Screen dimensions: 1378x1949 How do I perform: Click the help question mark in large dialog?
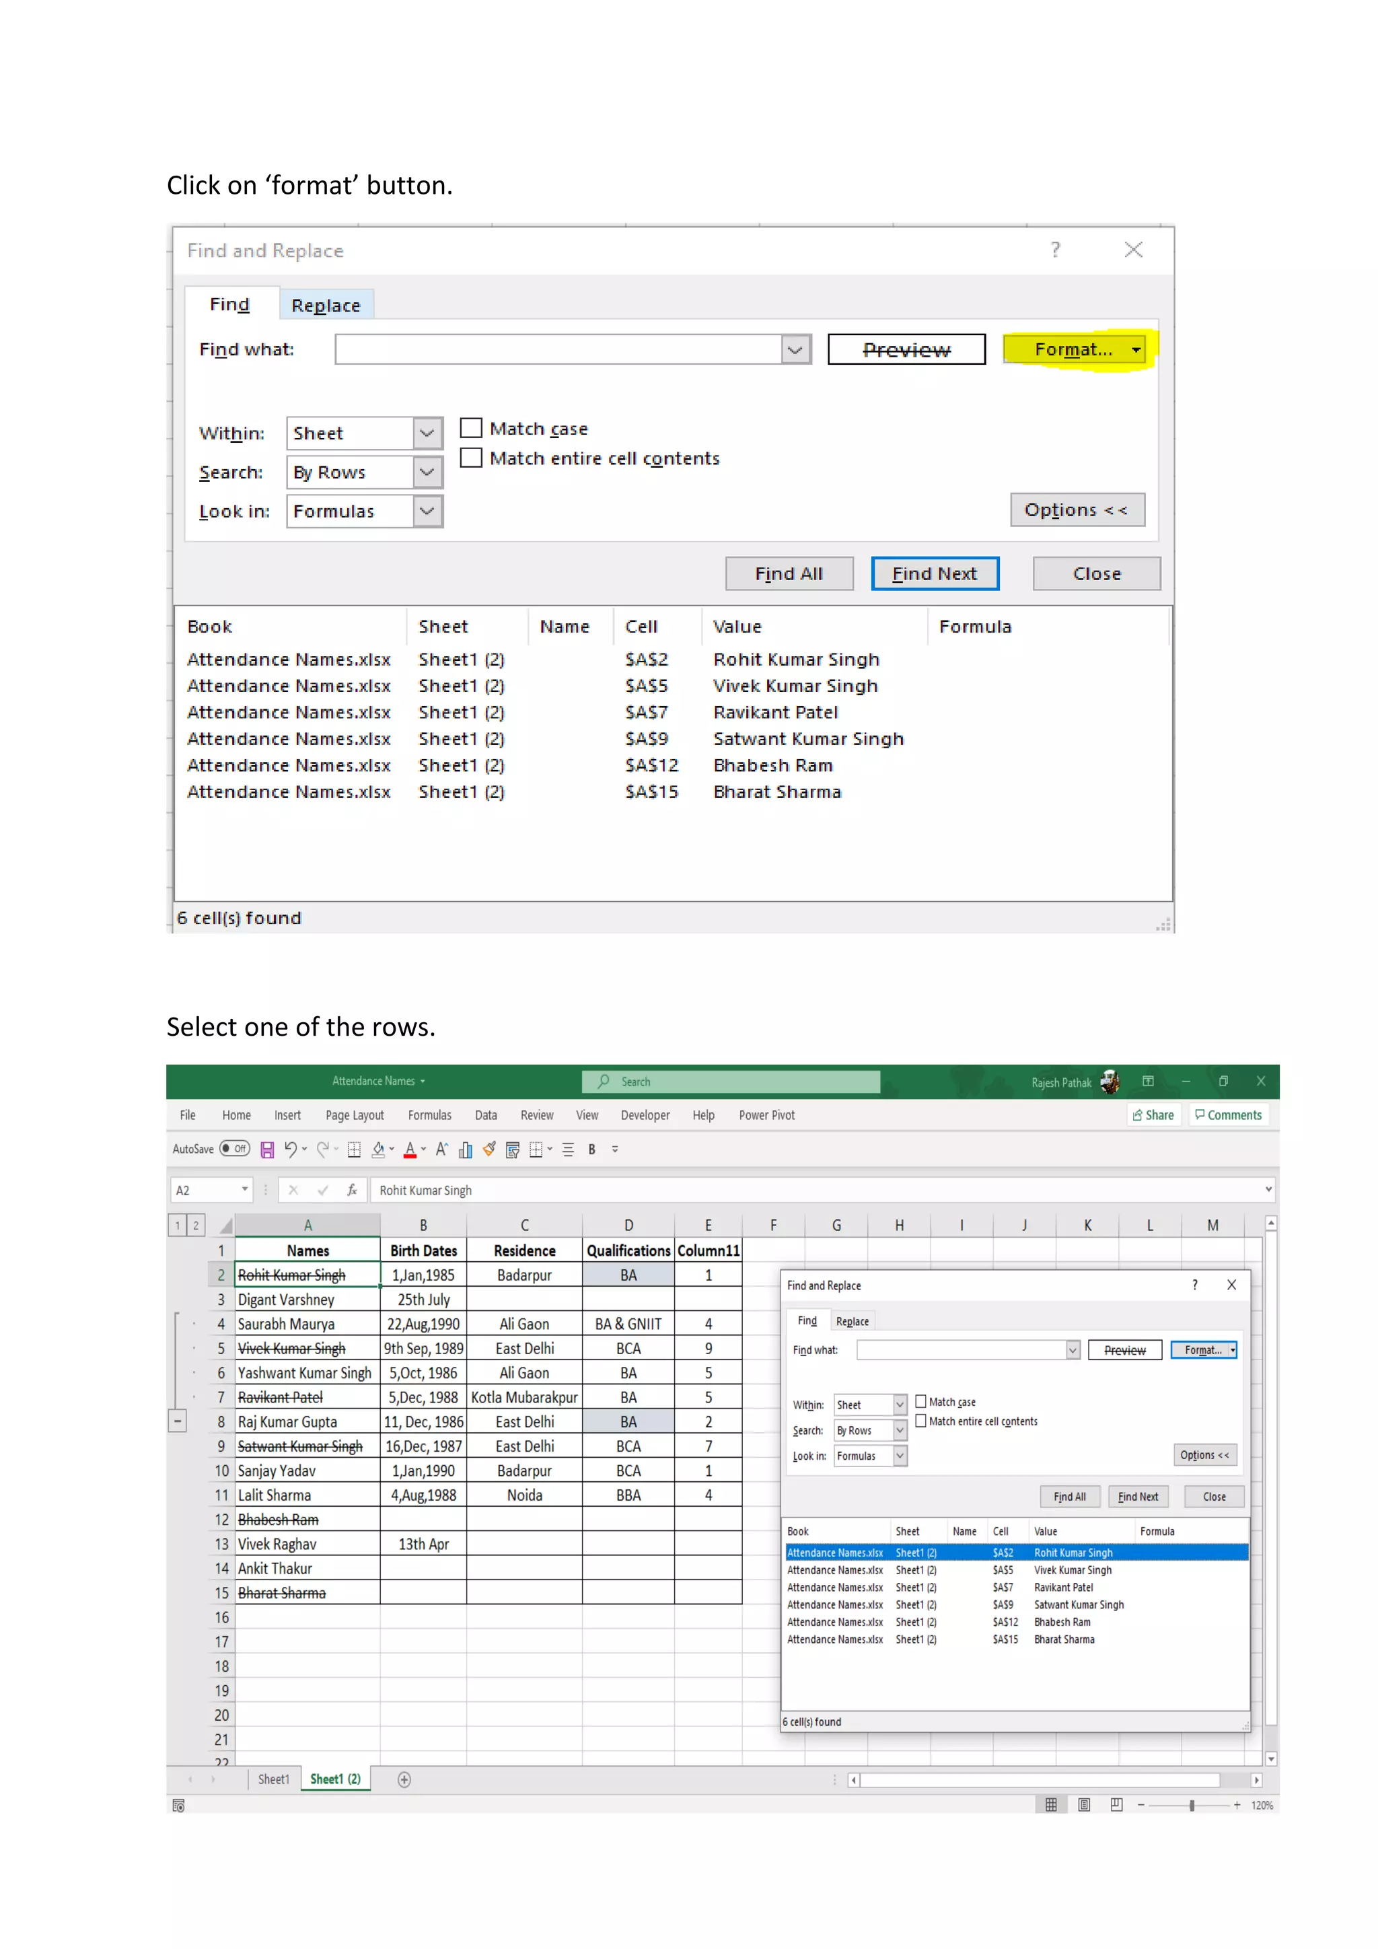coord(1056,250)
